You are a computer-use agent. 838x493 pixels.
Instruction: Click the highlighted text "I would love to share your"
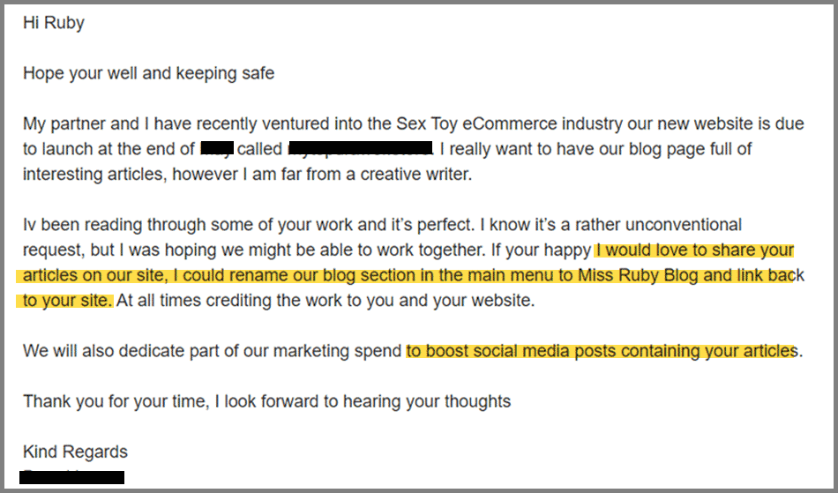pos(695,250)
